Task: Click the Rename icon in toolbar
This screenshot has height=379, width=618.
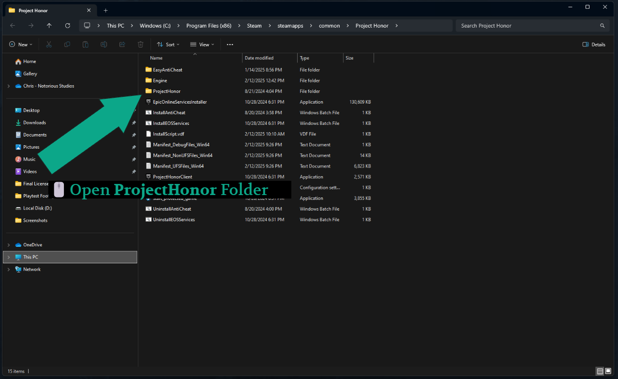Action: (104, 45)
